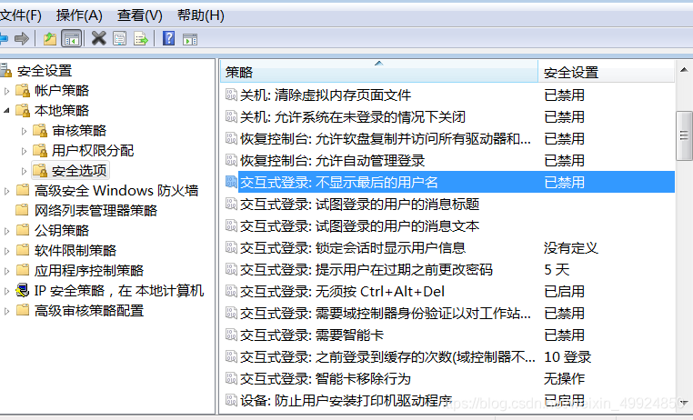Click the 10 登录 setting value
The image size is (693, 420).
pos(567,357)
